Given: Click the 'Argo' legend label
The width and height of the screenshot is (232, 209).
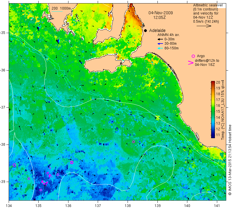Looking at the screenshot, I should (201, 56).
